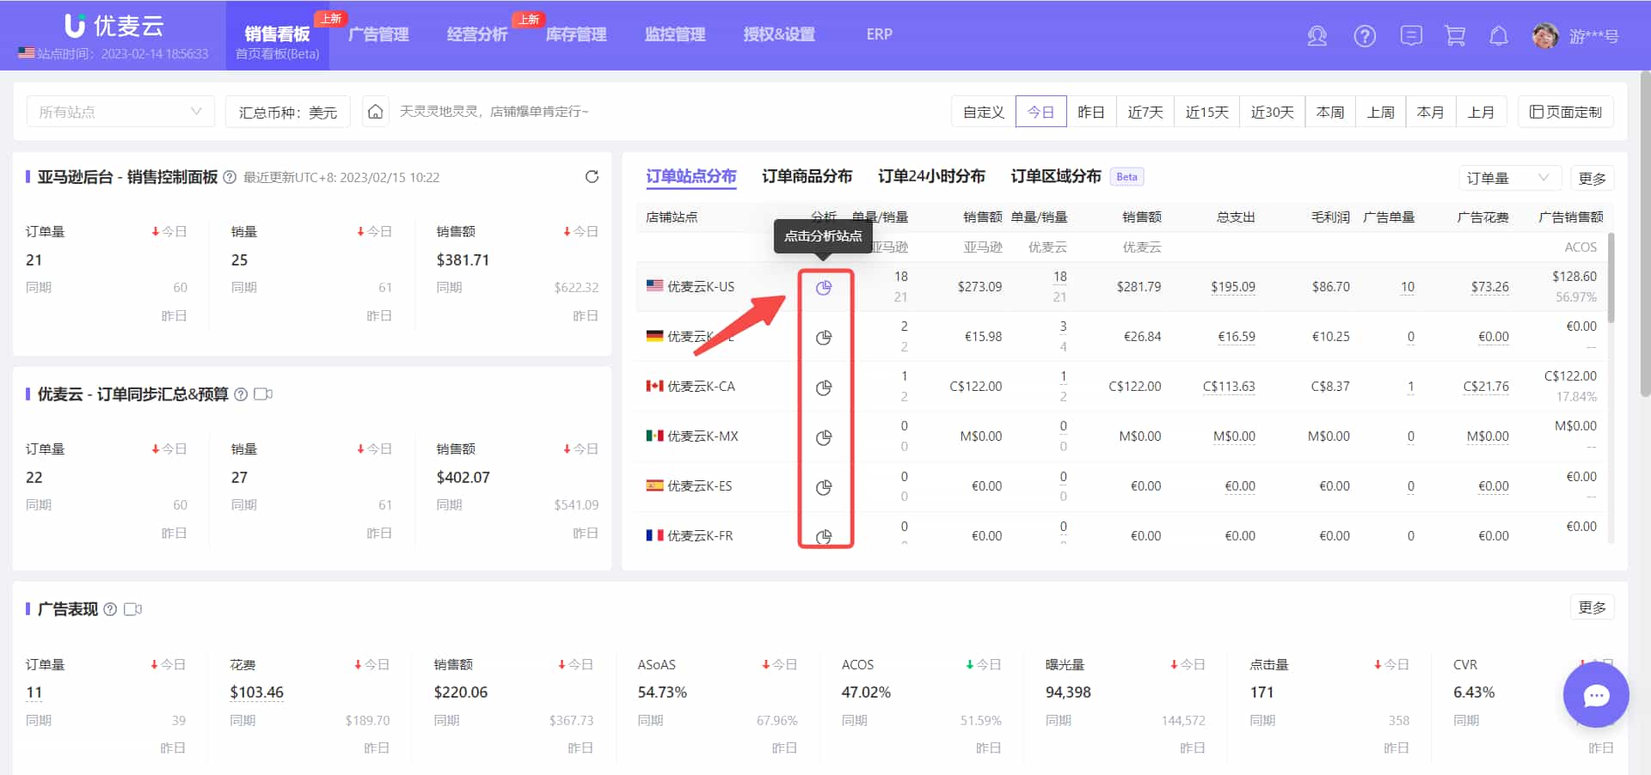Open the help question-mark icon in header
This screenshot has height=775, width=1651.
[x=1365, y=36]
